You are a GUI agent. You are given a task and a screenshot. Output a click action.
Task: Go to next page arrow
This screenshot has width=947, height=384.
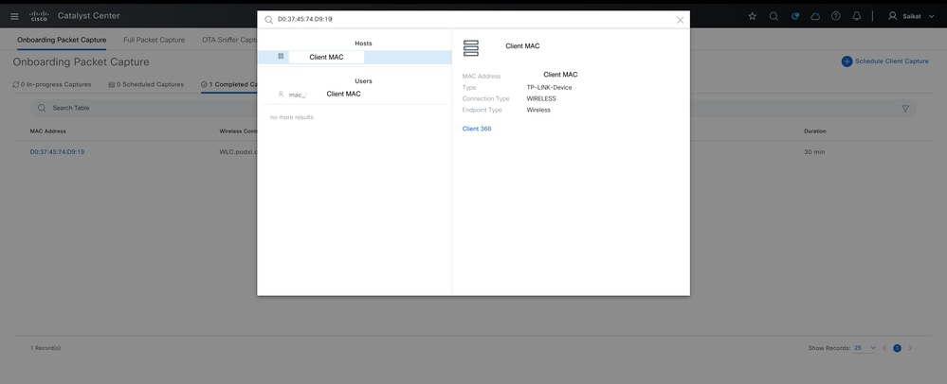pos(910,348)
